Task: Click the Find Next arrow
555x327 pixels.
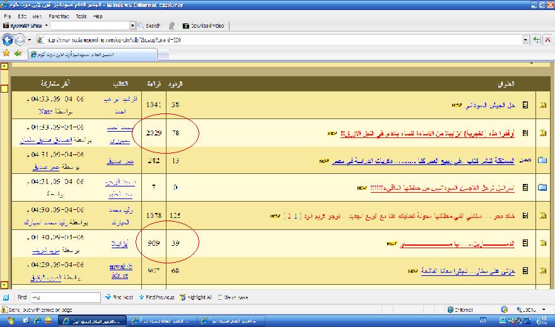Action: (119, 297)
